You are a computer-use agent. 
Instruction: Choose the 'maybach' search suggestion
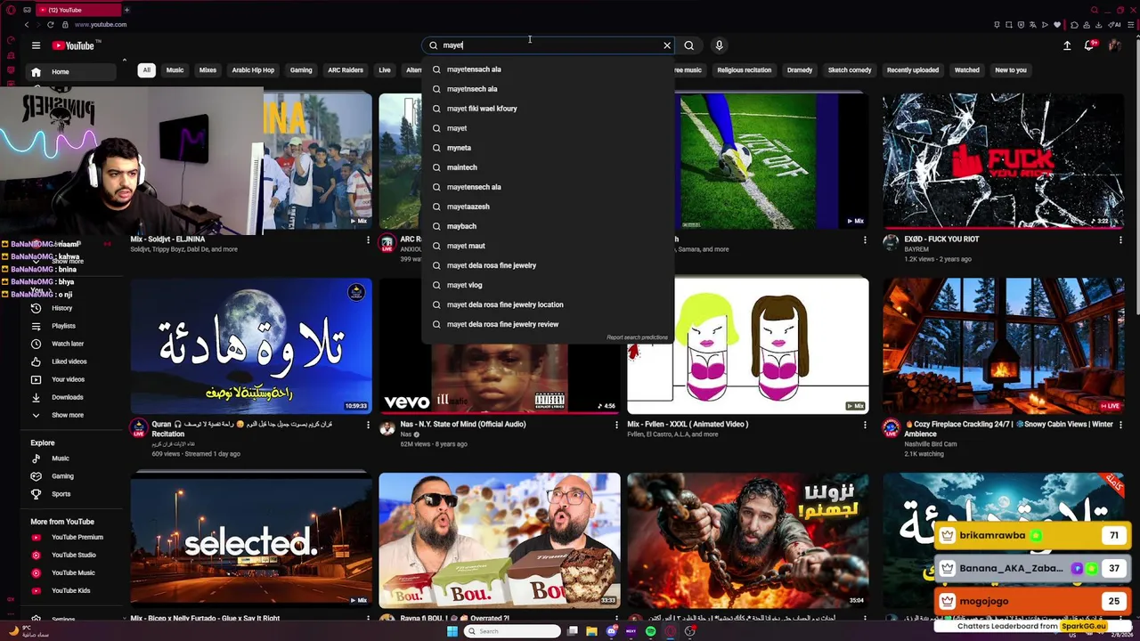(x=548, y=226)
